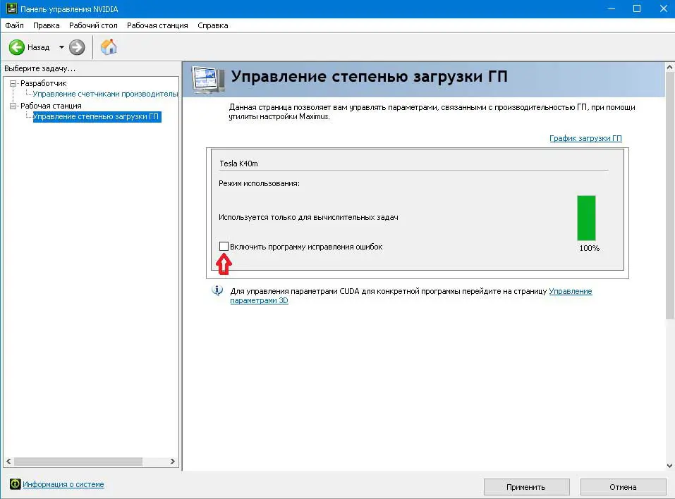
Task: Collapse the Разработчик tree node
Action: point(13,83)
